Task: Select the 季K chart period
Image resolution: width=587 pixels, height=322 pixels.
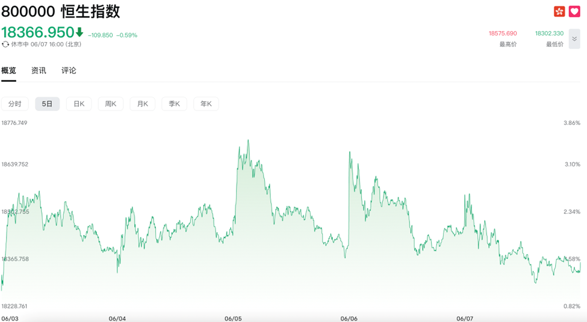Action: [175, 104]
